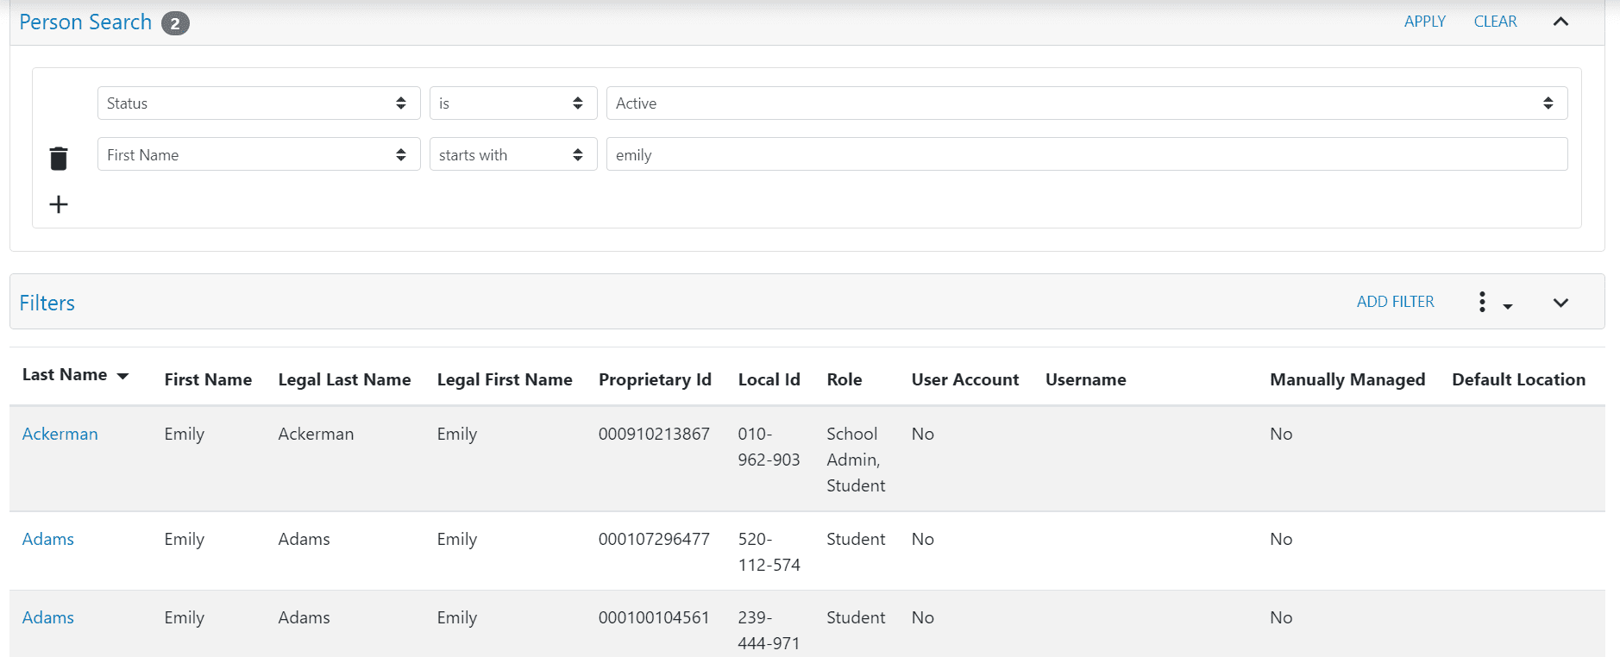Sort by Legal Last Name column
This screenshot has height=657, width=1620.
click(x=344, y=379)
